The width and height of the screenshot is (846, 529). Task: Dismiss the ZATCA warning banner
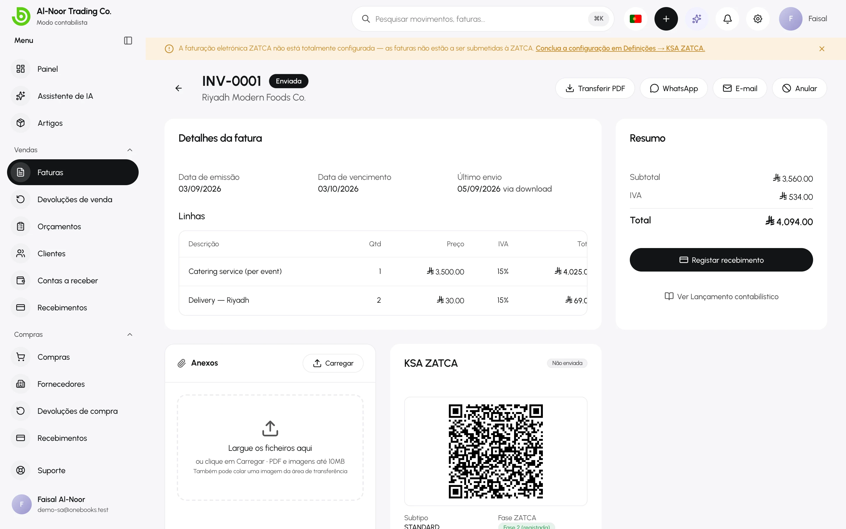822,48
